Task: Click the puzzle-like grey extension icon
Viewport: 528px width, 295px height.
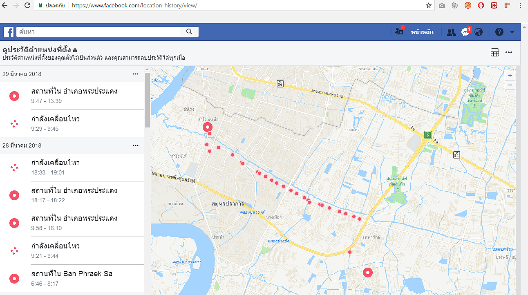Action: [455, 6]
